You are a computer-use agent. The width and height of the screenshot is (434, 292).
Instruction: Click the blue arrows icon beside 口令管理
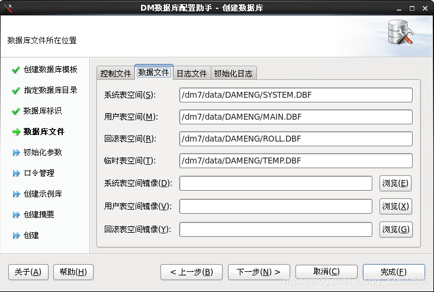point(17,174)
